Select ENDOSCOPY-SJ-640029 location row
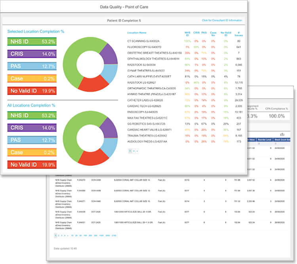297x264 pixels. (x=185, y=112)
